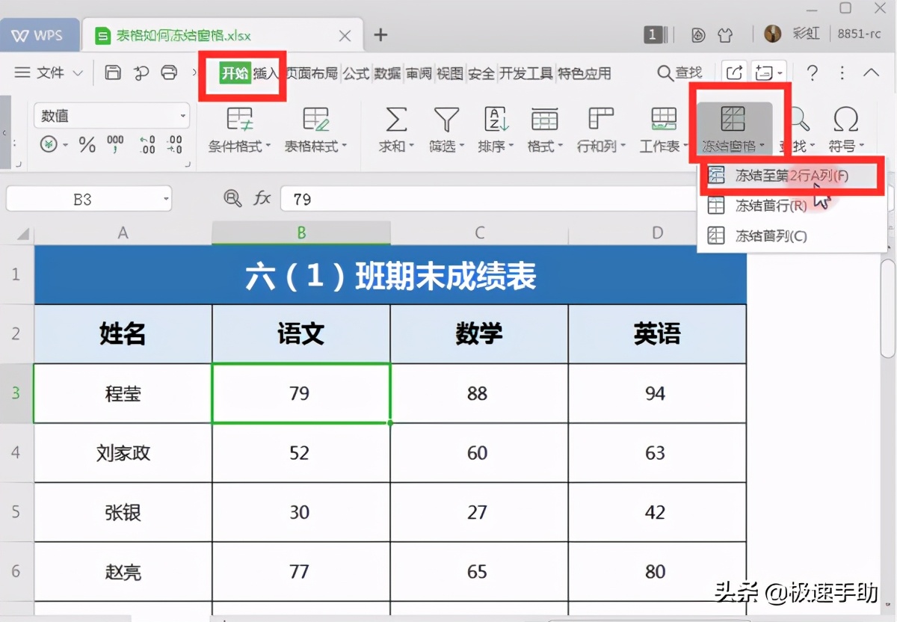Click the Sum (求和) sigma icon
Image resolution: width=897 pixels, height=622 pixels.
tap(395, 120)
